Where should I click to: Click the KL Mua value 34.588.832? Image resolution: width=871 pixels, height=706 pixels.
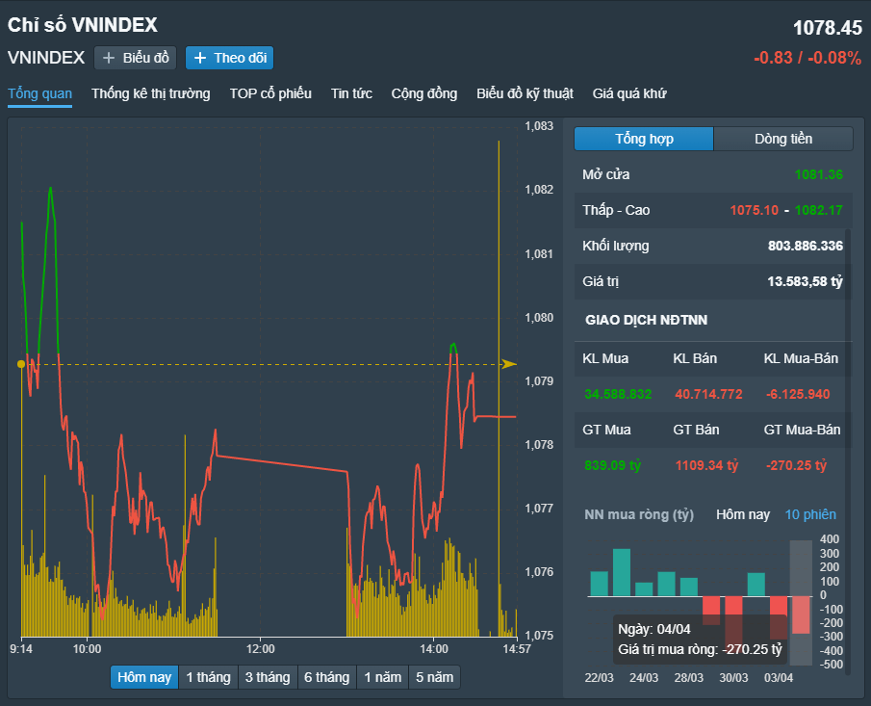point(618,394)
